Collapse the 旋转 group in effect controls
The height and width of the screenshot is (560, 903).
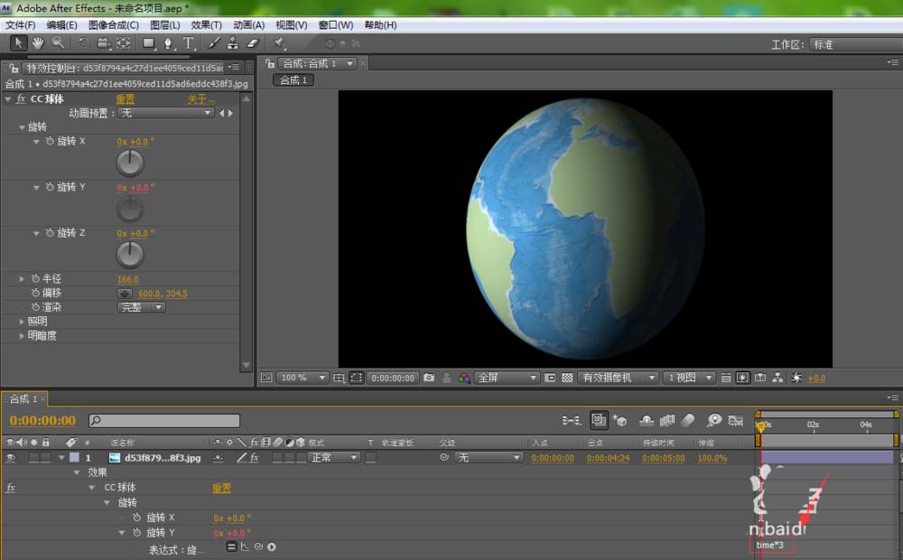23,127
